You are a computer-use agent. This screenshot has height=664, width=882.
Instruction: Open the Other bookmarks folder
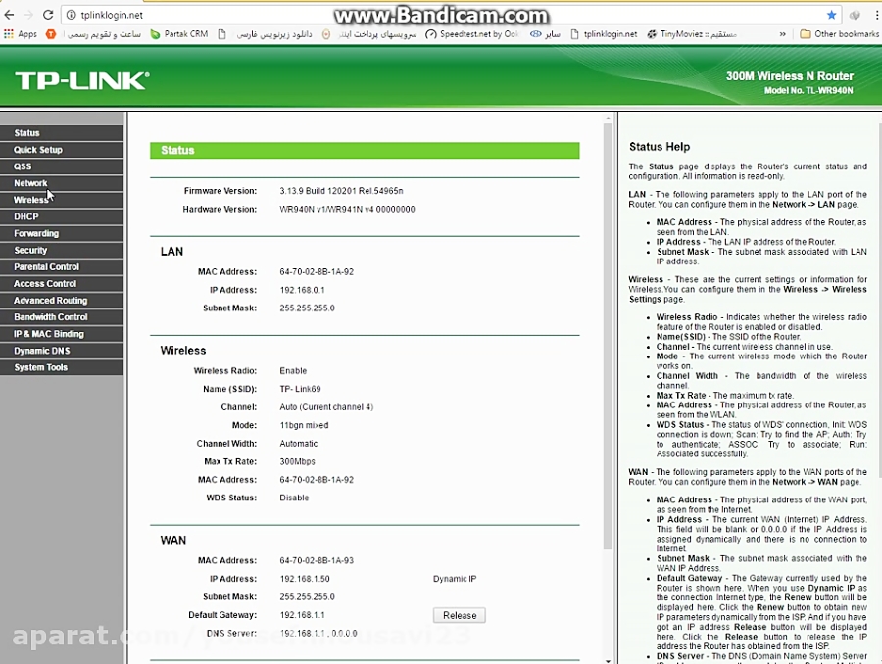[839, 34]
